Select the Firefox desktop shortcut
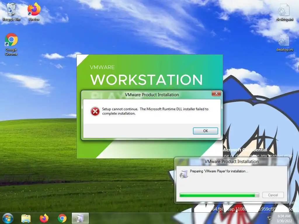Image resolution: width=299 pixels, height=224 pixels. (34, 12)
